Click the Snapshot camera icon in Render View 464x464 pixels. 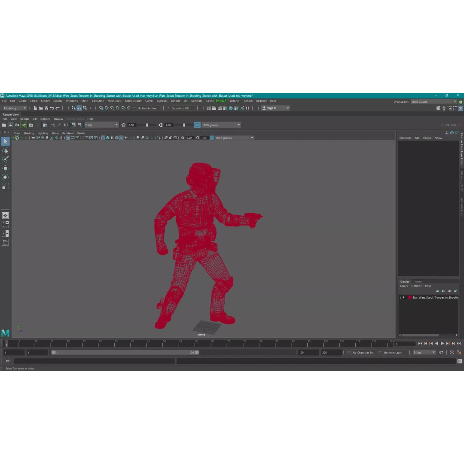click(17, 125)
